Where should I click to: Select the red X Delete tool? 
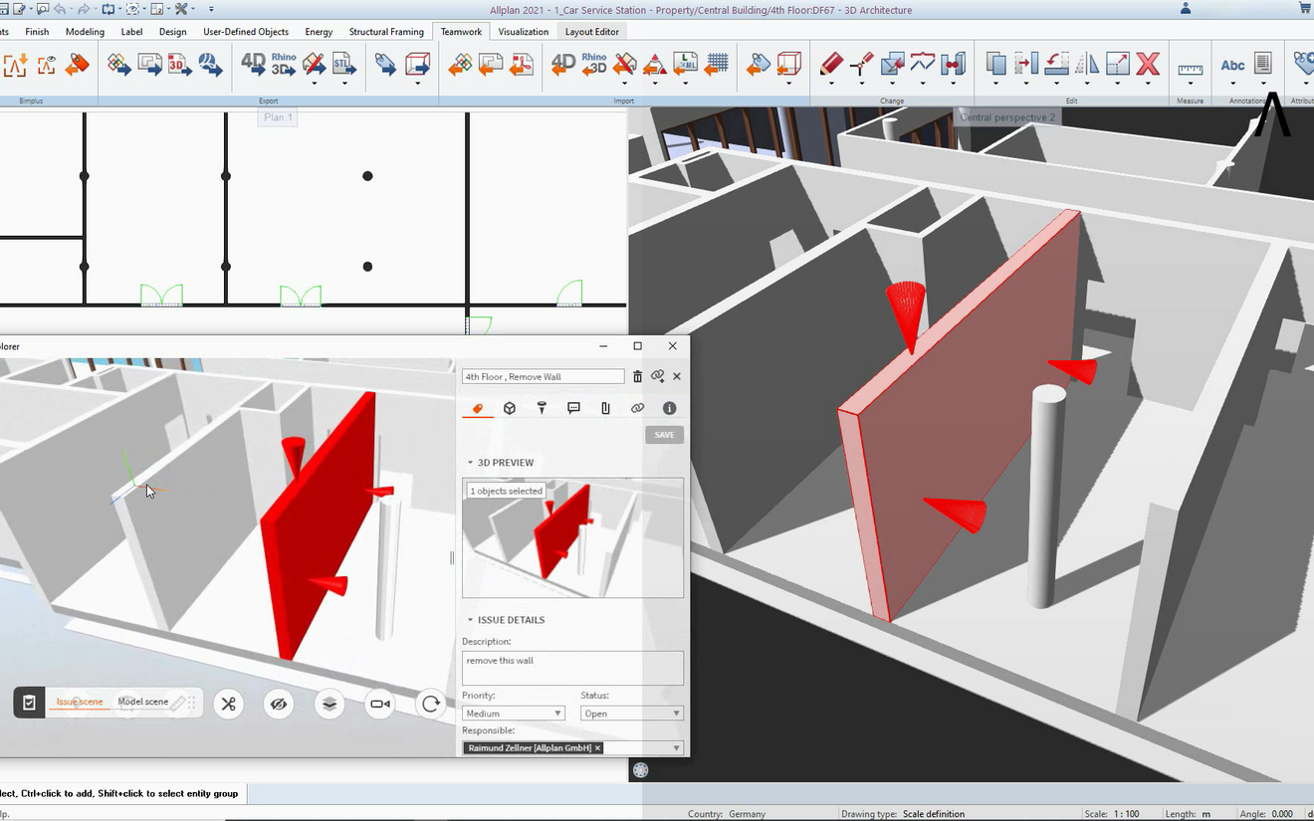click(x=1148, y=65)
